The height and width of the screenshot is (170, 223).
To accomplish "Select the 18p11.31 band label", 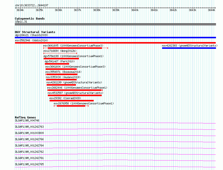I will [x=21, y=22].
